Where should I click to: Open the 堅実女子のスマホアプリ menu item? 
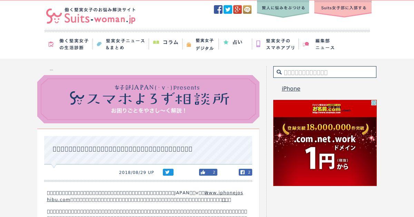(280, 44)
